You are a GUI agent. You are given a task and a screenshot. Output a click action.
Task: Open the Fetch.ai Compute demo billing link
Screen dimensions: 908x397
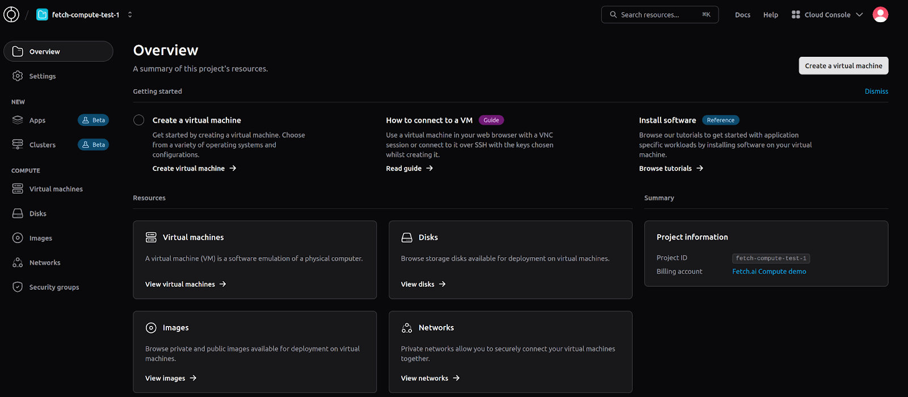pos(769,271)
